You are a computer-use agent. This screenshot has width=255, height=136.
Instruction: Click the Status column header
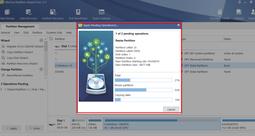click(227, 39)
